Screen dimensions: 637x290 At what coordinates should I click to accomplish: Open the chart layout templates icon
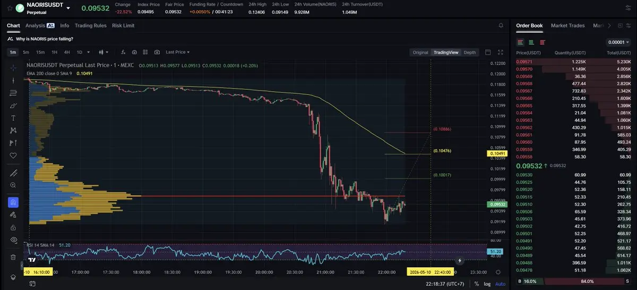(x=145, y=52)
